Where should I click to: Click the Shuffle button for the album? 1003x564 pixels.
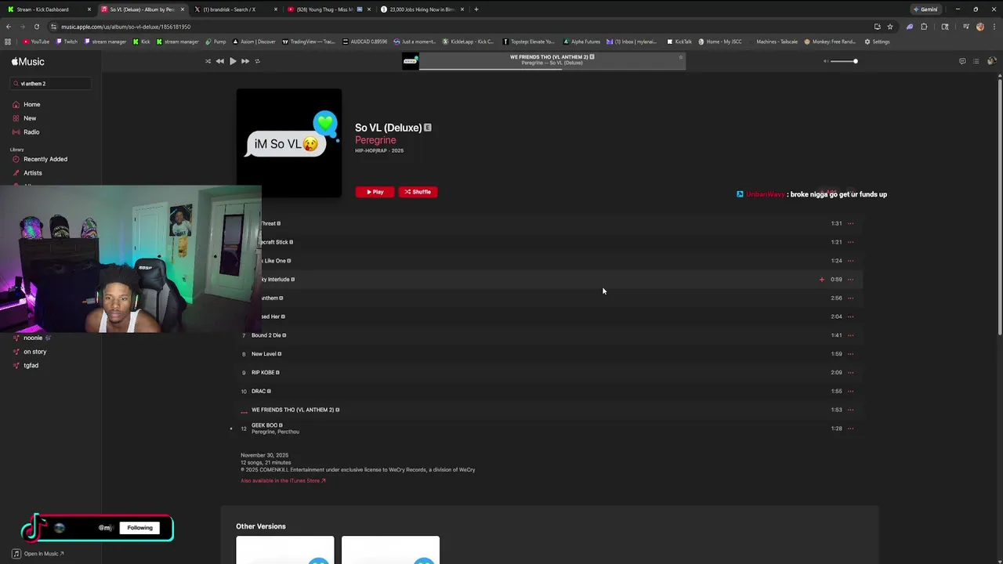418,192
